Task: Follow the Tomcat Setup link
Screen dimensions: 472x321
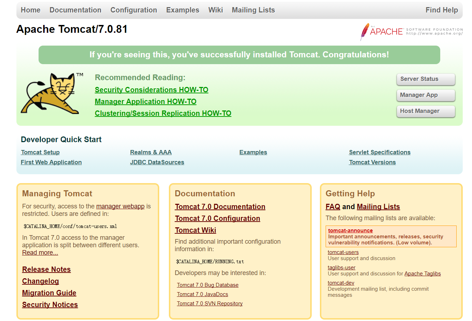Action: coord(40,152)
